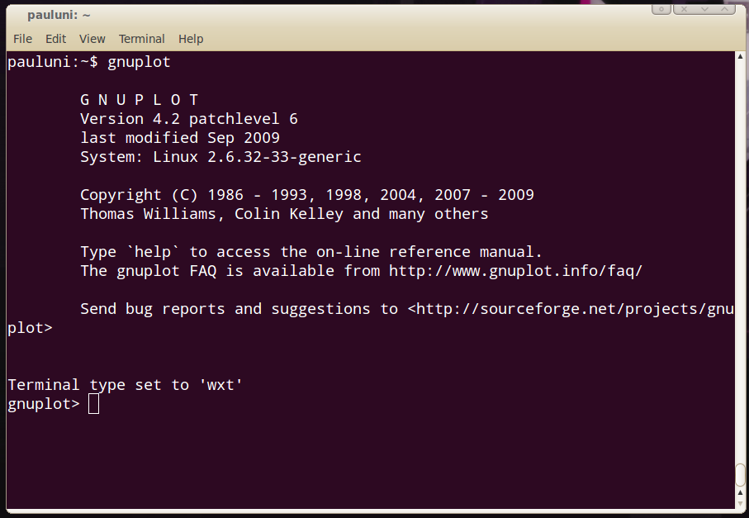
Task: Open the Terminal menu
Action: pos(141,39)
